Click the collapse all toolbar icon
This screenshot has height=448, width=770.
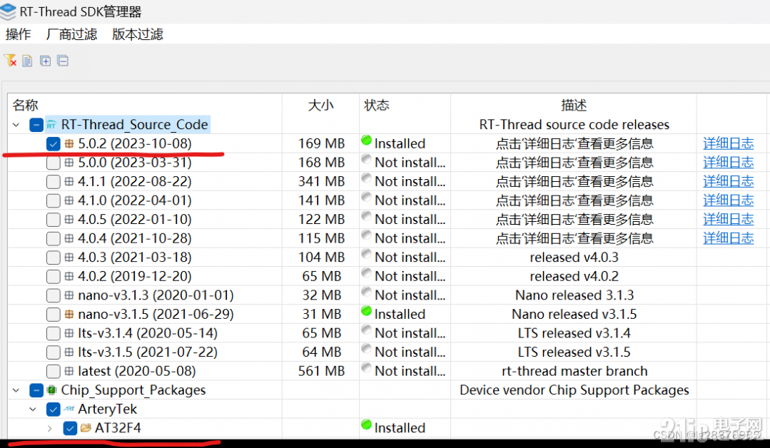pos(63,61)
